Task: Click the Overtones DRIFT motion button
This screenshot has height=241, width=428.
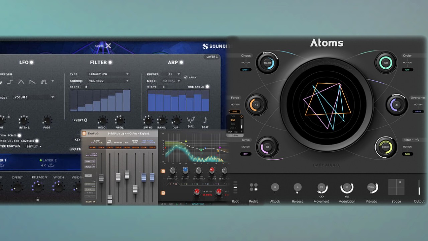Action: click(x=418, y=112)
